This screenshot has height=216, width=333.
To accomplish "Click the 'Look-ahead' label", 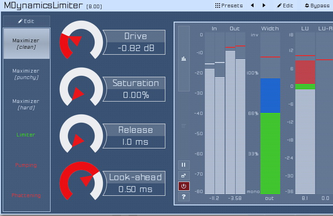I will click(135, 177).
